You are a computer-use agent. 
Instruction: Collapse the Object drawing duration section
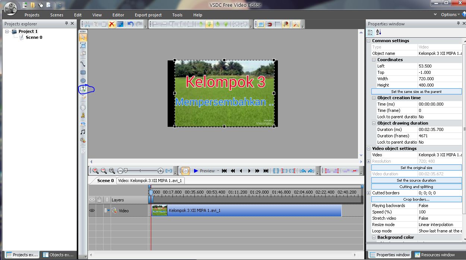374,123
